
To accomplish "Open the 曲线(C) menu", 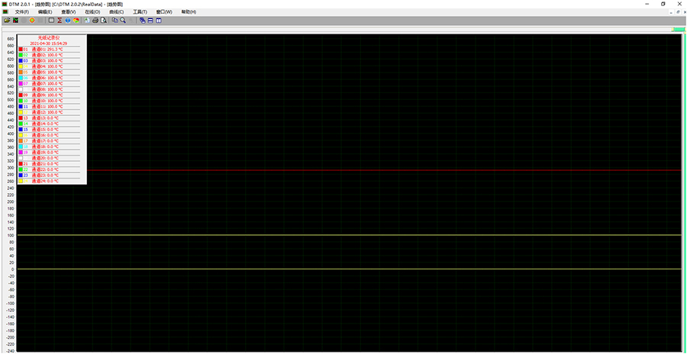I will 116,12.
